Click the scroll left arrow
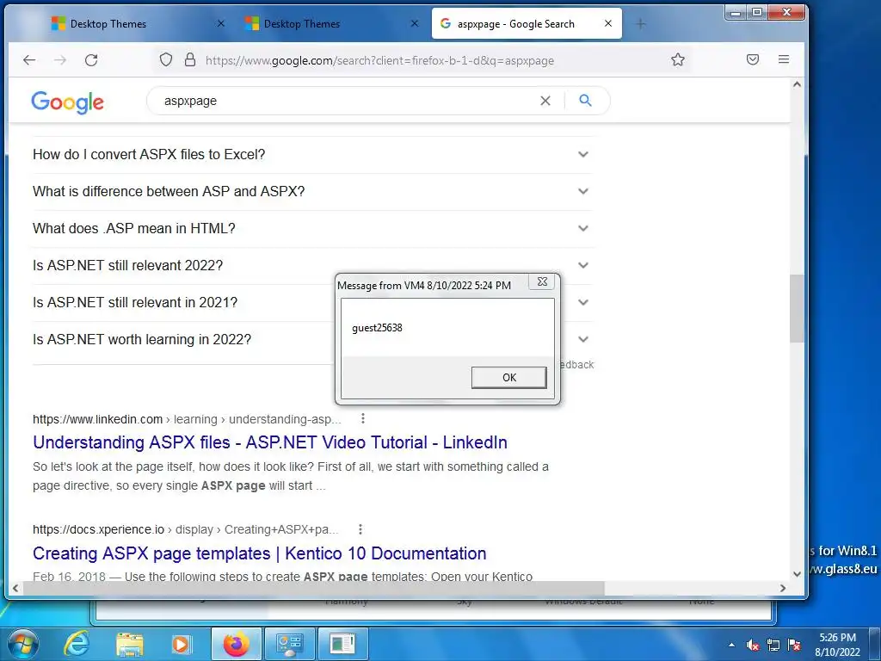The height and width of the screenshot is (661, 881). tap(15, 589)
